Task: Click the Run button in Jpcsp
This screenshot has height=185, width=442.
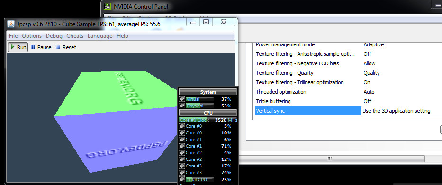Action: 18,47
